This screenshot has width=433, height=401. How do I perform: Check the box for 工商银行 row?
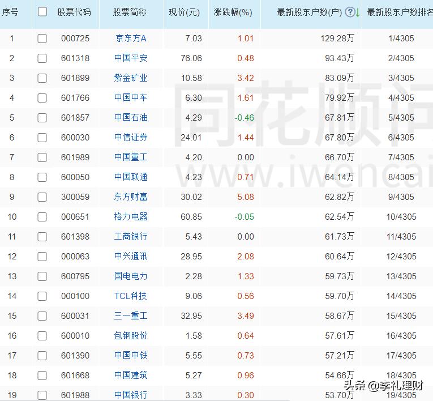tap(42, 237)
